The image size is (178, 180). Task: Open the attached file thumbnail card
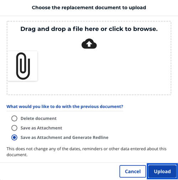click(x=22, y=66)
